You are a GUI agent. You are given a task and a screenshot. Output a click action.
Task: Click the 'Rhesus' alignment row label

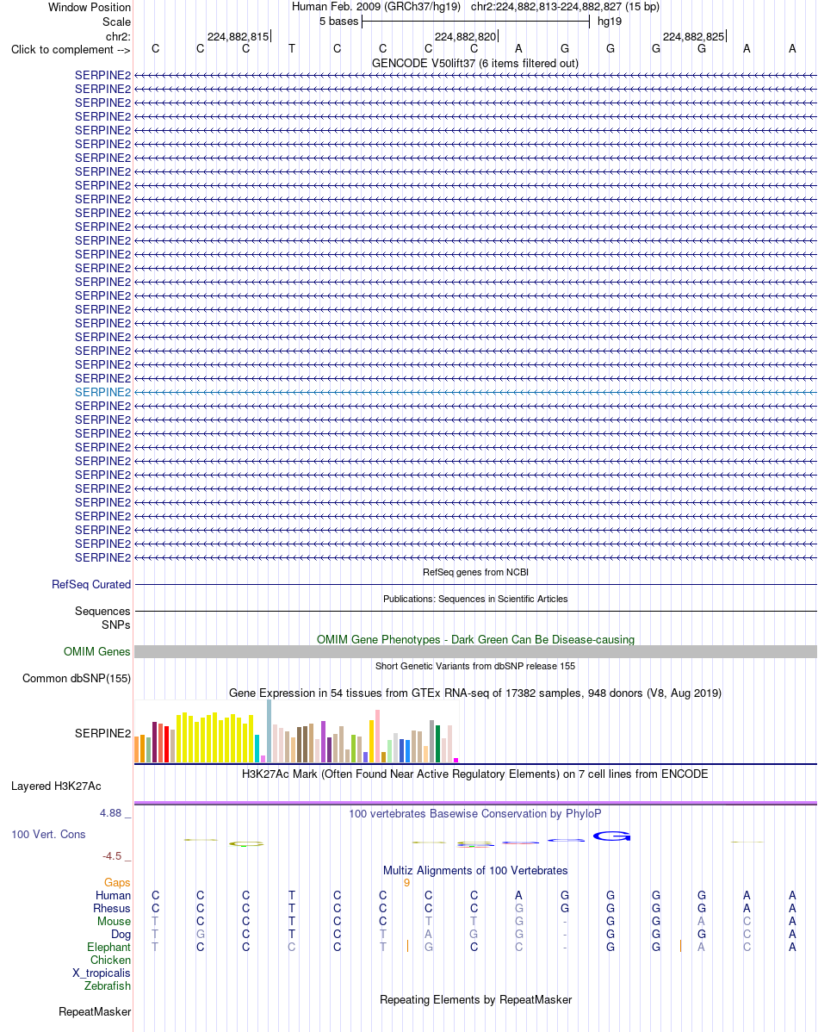pyautogui.click(x=112, y=909)
